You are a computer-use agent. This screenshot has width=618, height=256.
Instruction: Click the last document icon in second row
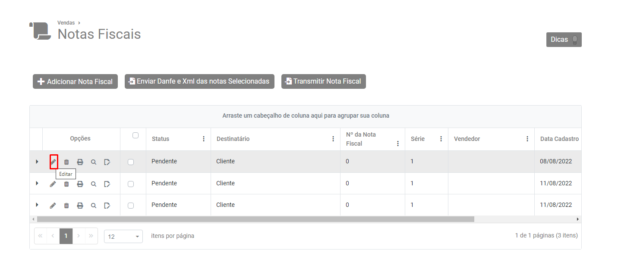(107, 184)
